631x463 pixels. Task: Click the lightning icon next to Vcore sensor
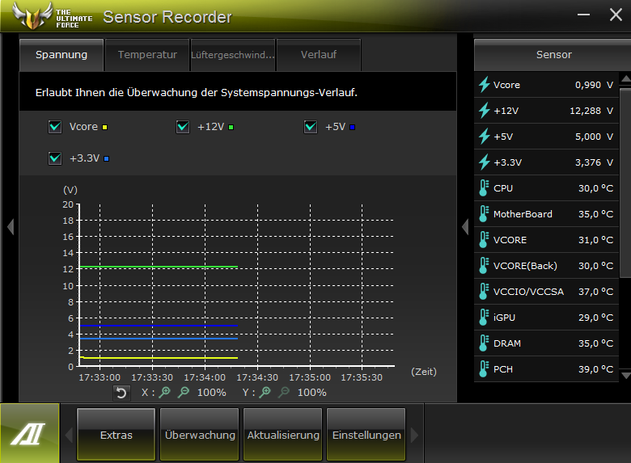click(484, 85)
